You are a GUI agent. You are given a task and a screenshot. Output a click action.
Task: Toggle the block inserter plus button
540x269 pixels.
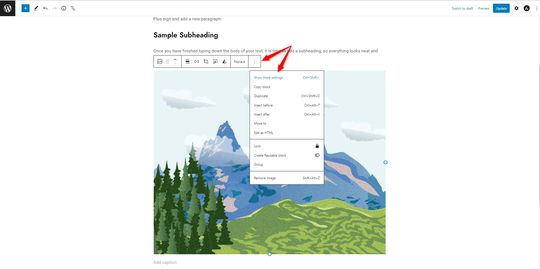pos(25,8)
